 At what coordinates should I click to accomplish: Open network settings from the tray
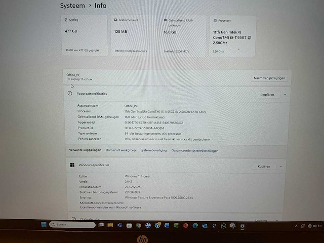[x=309, y=226]
